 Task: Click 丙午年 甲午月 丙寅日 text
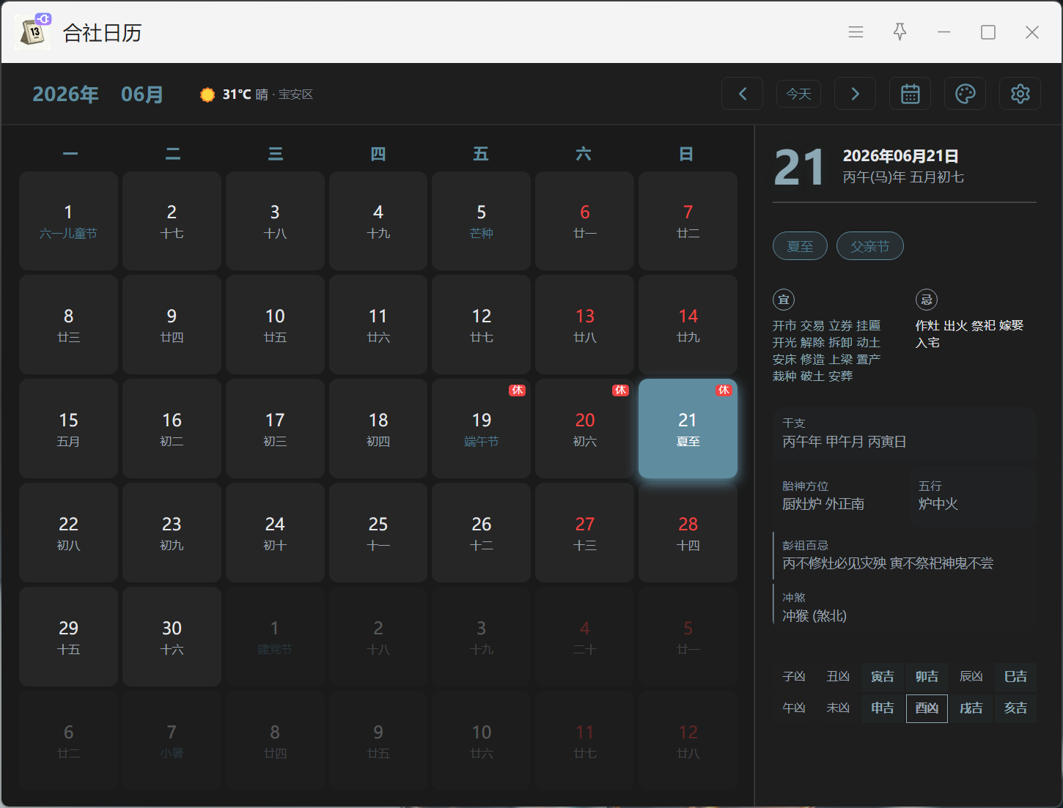point(845,442)
